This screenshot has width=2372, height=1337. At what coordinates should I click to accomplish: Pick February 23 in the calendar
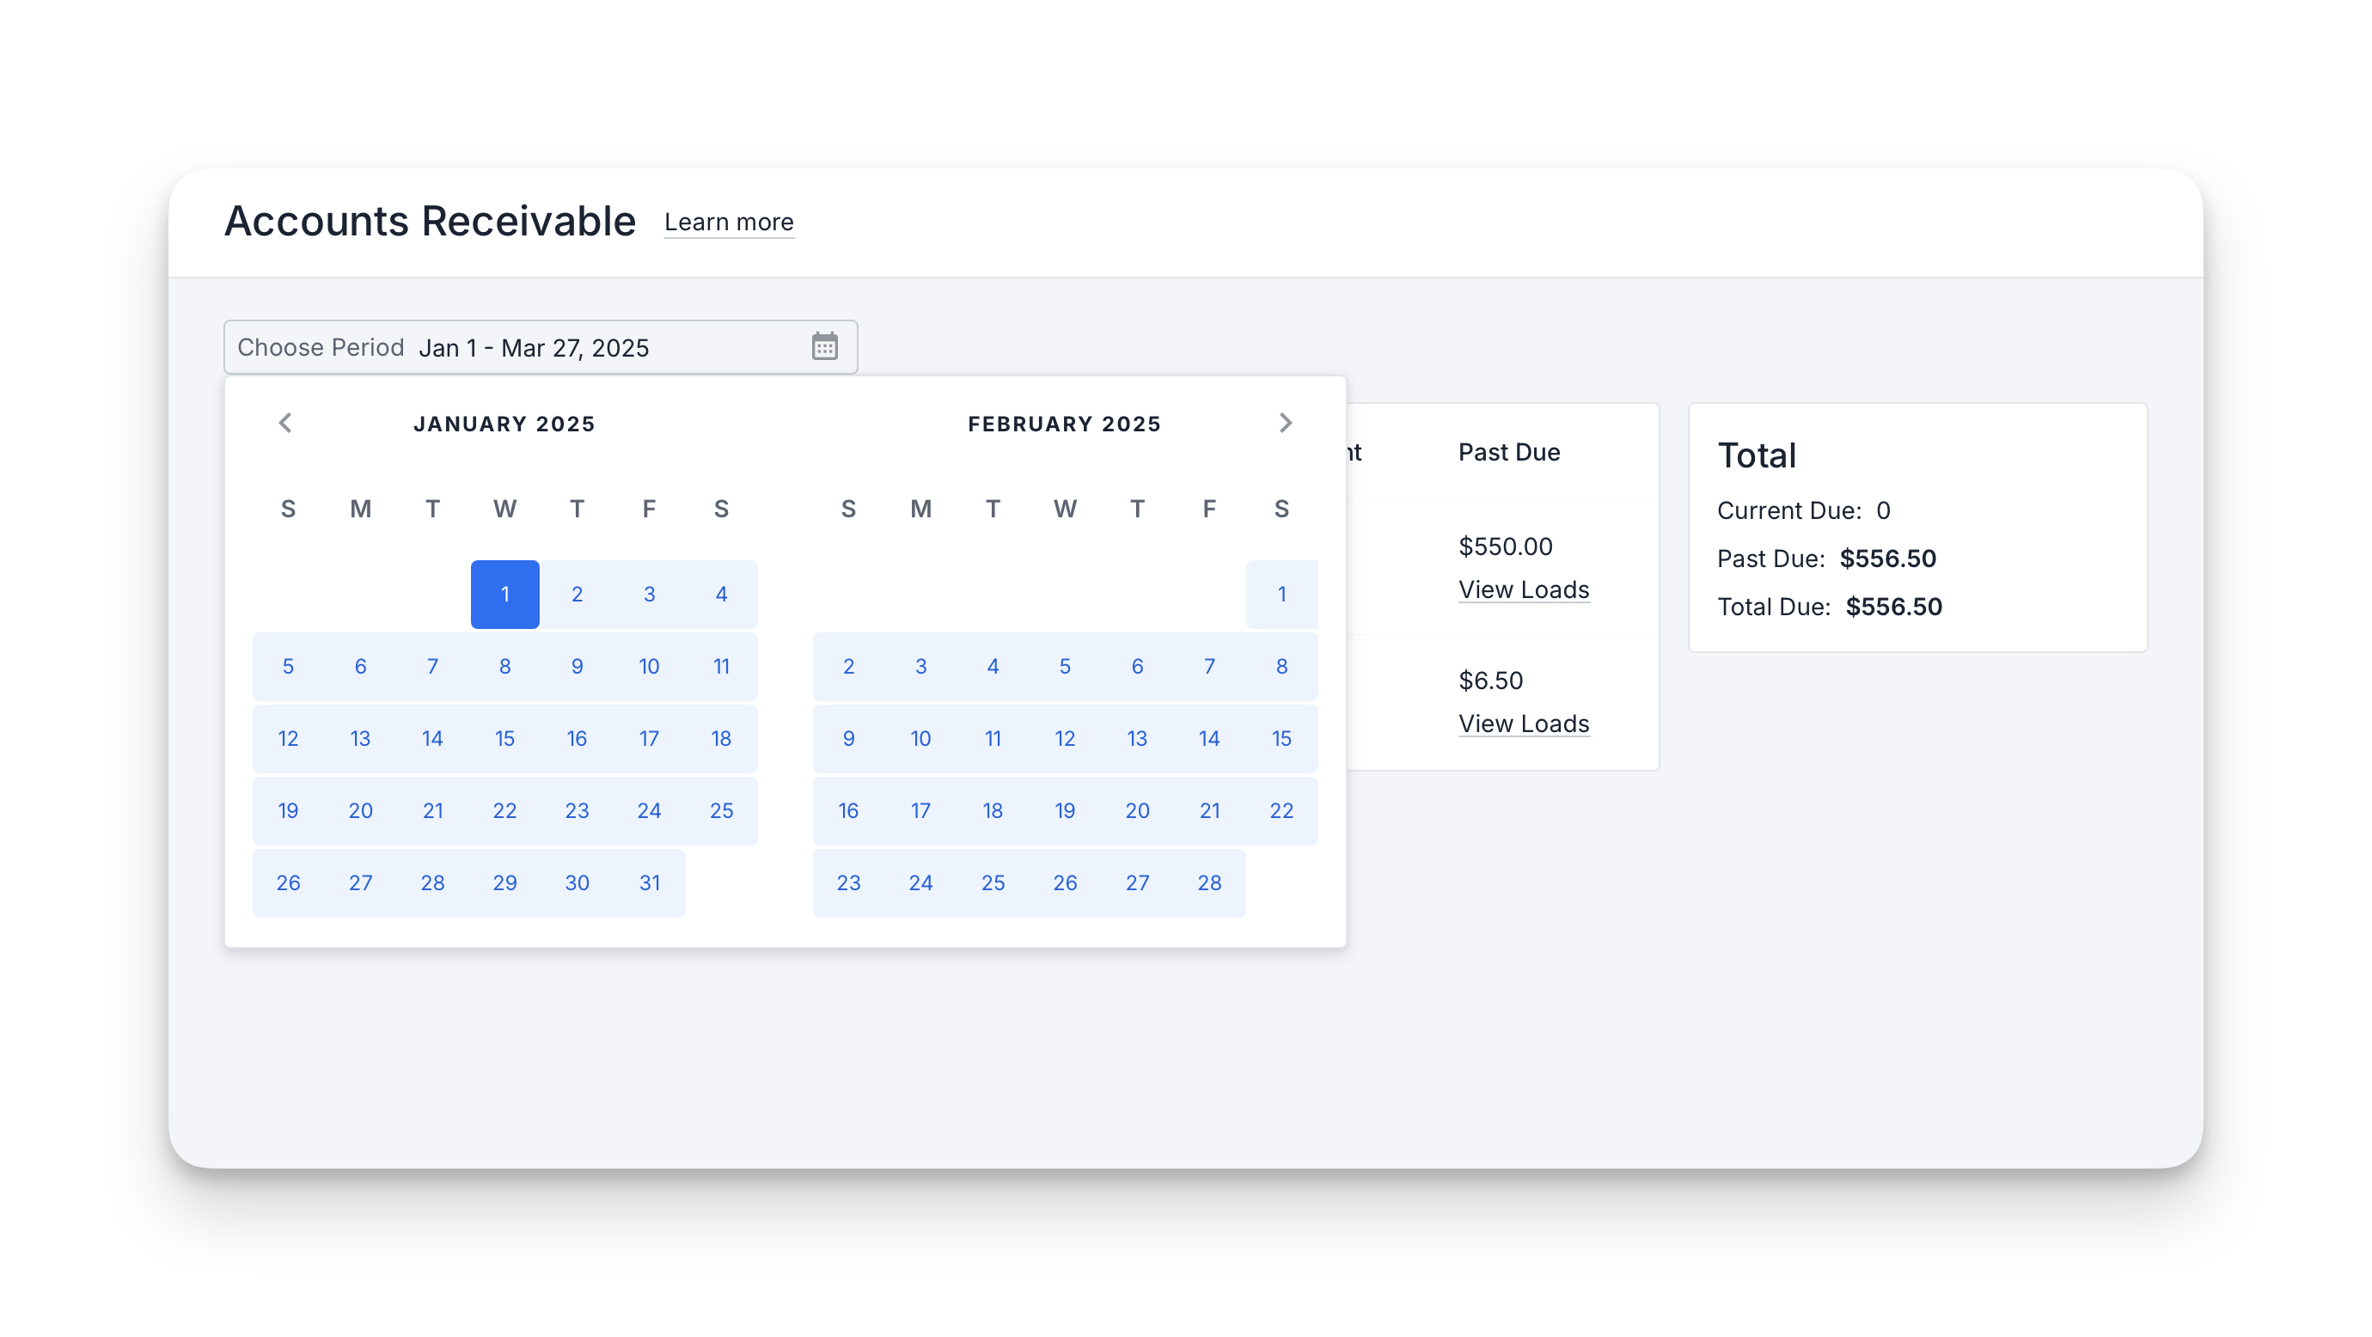[x=848, y=883]
